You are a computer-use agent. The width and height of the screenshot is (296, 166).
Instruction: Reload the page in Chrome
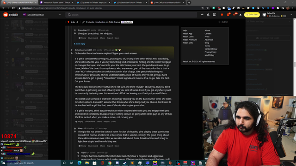click(x=13, y=8)
